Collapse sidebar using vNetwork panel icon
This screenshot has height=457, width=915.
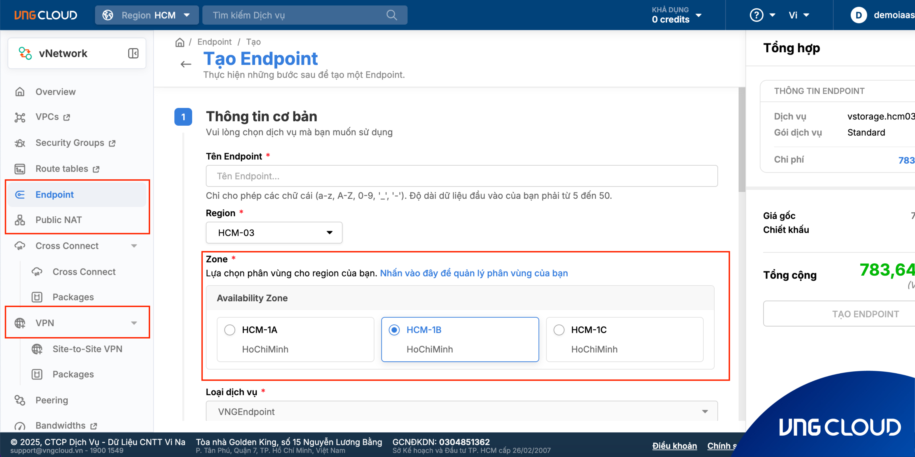[133, 53]
